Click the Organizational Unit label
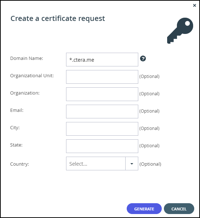The width and height of the screenshot is (200, 218). [x=32, y=76]
